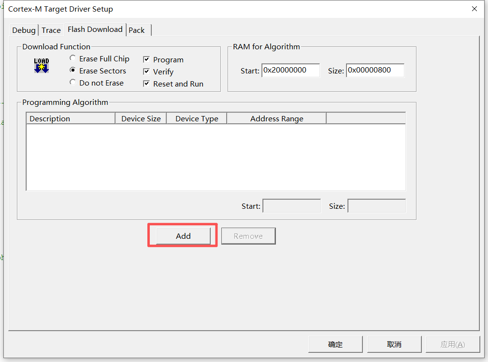
Task: Switch to the Debug tab
Action: 23,30
